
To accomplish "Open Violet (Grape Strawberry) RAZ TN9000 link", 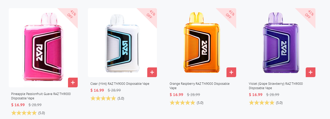I will coord(276,86).
